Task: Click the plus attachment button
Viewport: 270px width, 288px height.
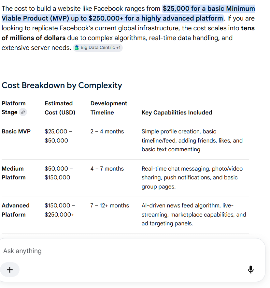Action: click(x=10, y=269)
